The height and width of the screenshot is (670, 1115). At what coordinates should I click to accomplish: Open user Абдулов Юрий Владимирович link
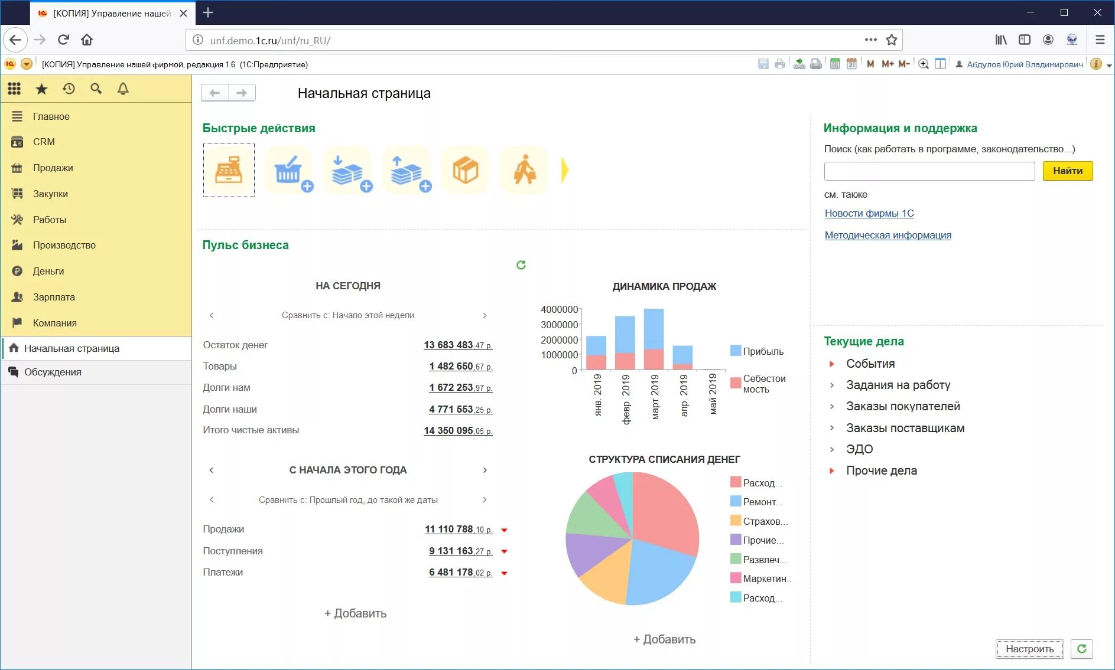1025,64
